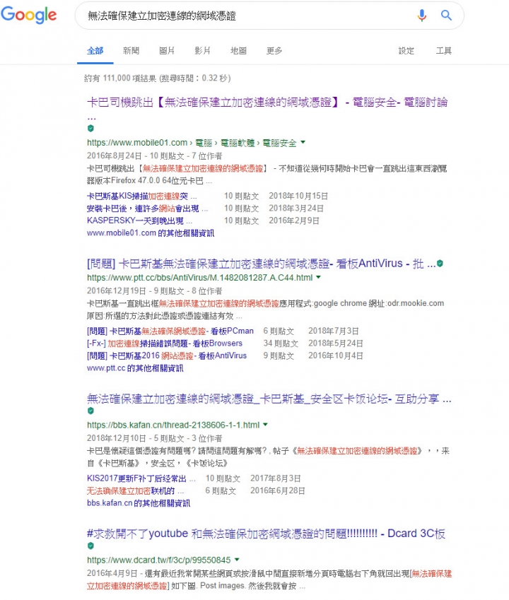Select the 全部 search tab
Screen dimensions: 509x600
95,51
